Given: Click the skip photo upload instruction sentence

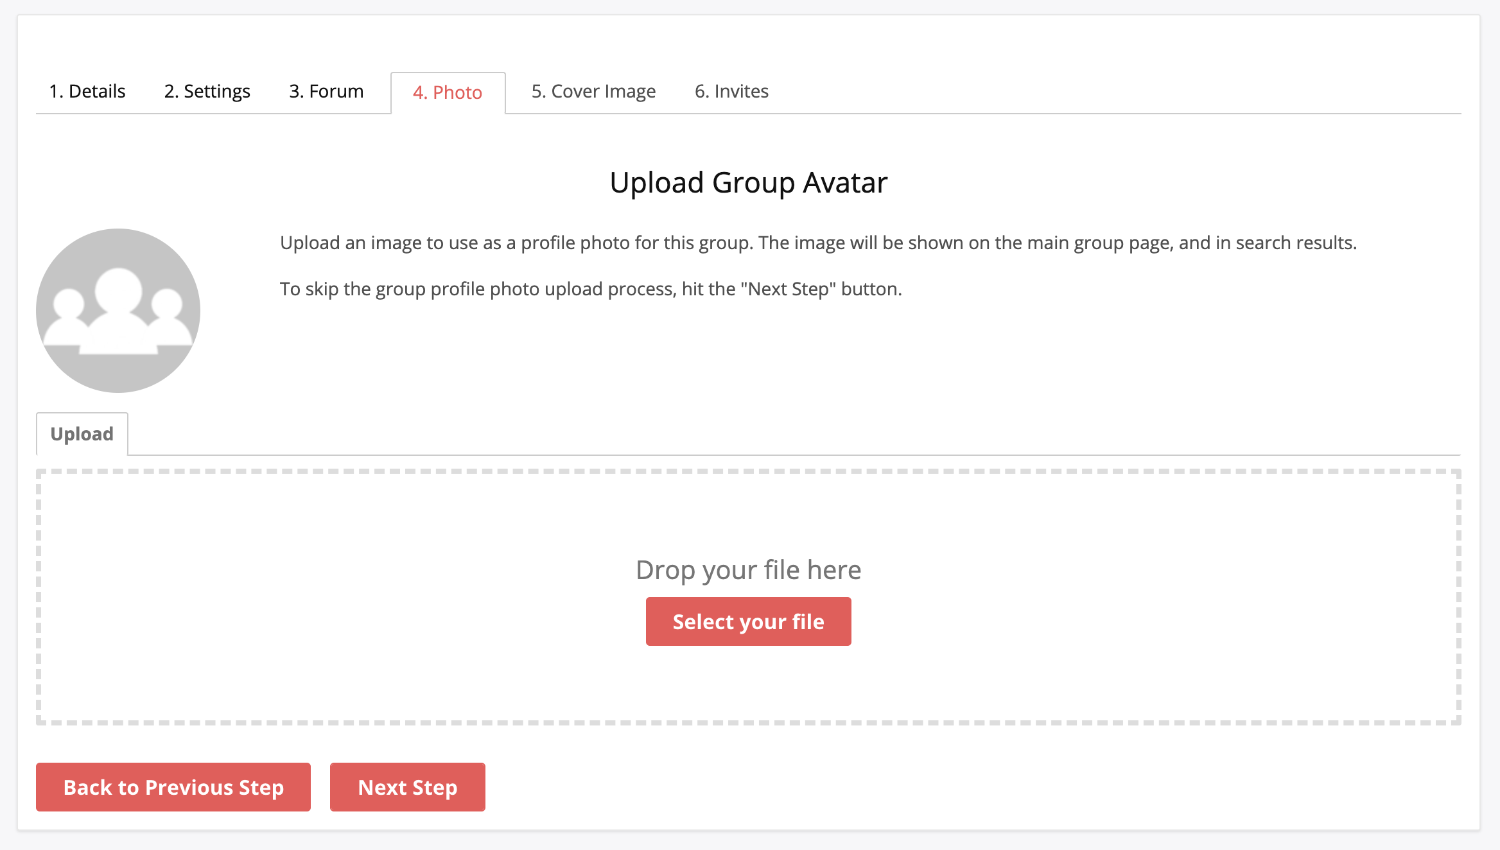Looking at the screenshot, I should [x=591, y=289].
